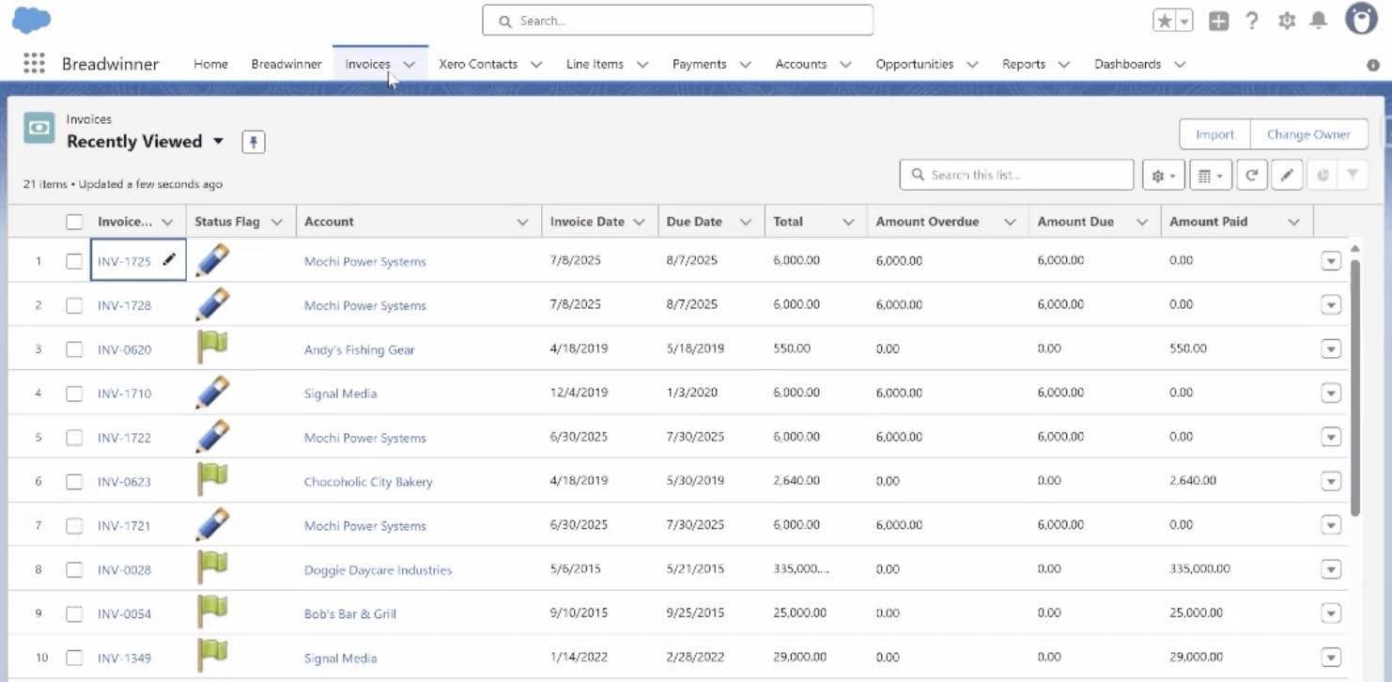Click the pencil edit icon next to INV-1725
The image size is (1392, 682).
[169, 260]
